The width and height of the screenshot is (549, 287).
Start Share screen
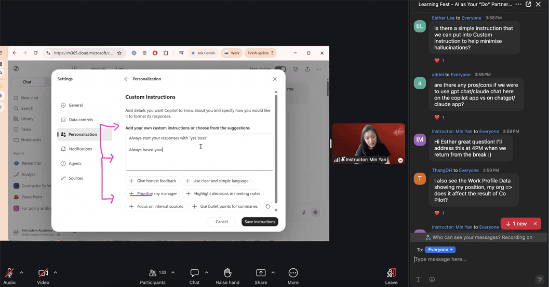tap(261, 276)
